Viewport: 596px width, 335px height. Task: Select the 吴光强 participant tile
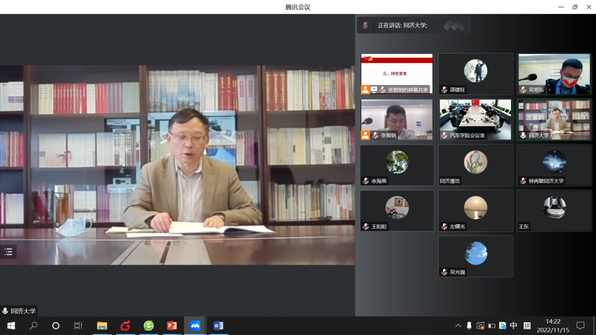(475, 256)
